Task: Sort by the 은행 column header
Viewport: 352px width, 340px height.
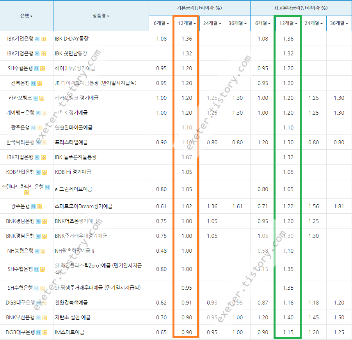Action: [x=26, y=16]
